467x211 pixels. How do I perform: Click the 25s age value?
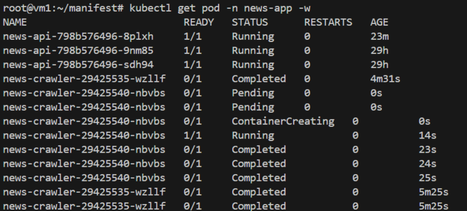click(427, 178)
